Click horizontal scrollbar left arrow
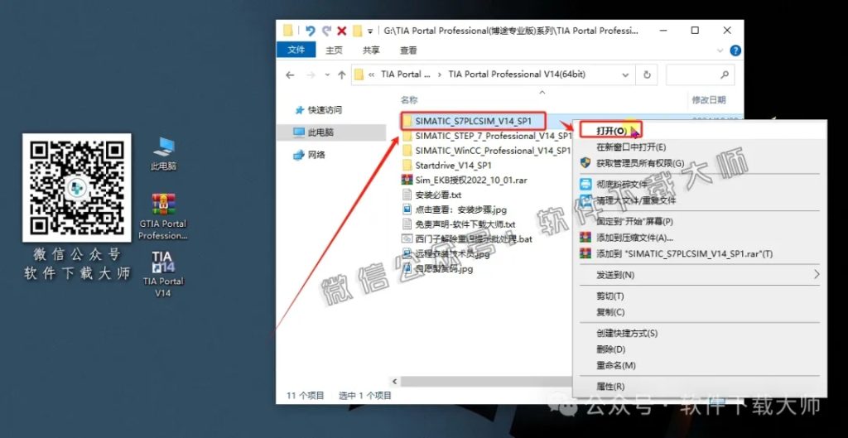Screen dimensions: 848x438 (x=396, y=382)
